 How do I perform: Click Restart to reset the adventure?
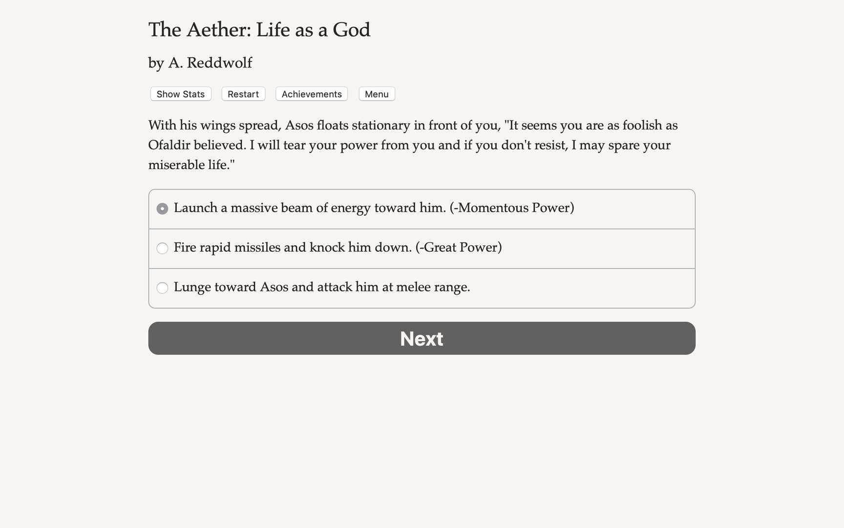click(243, 94)
